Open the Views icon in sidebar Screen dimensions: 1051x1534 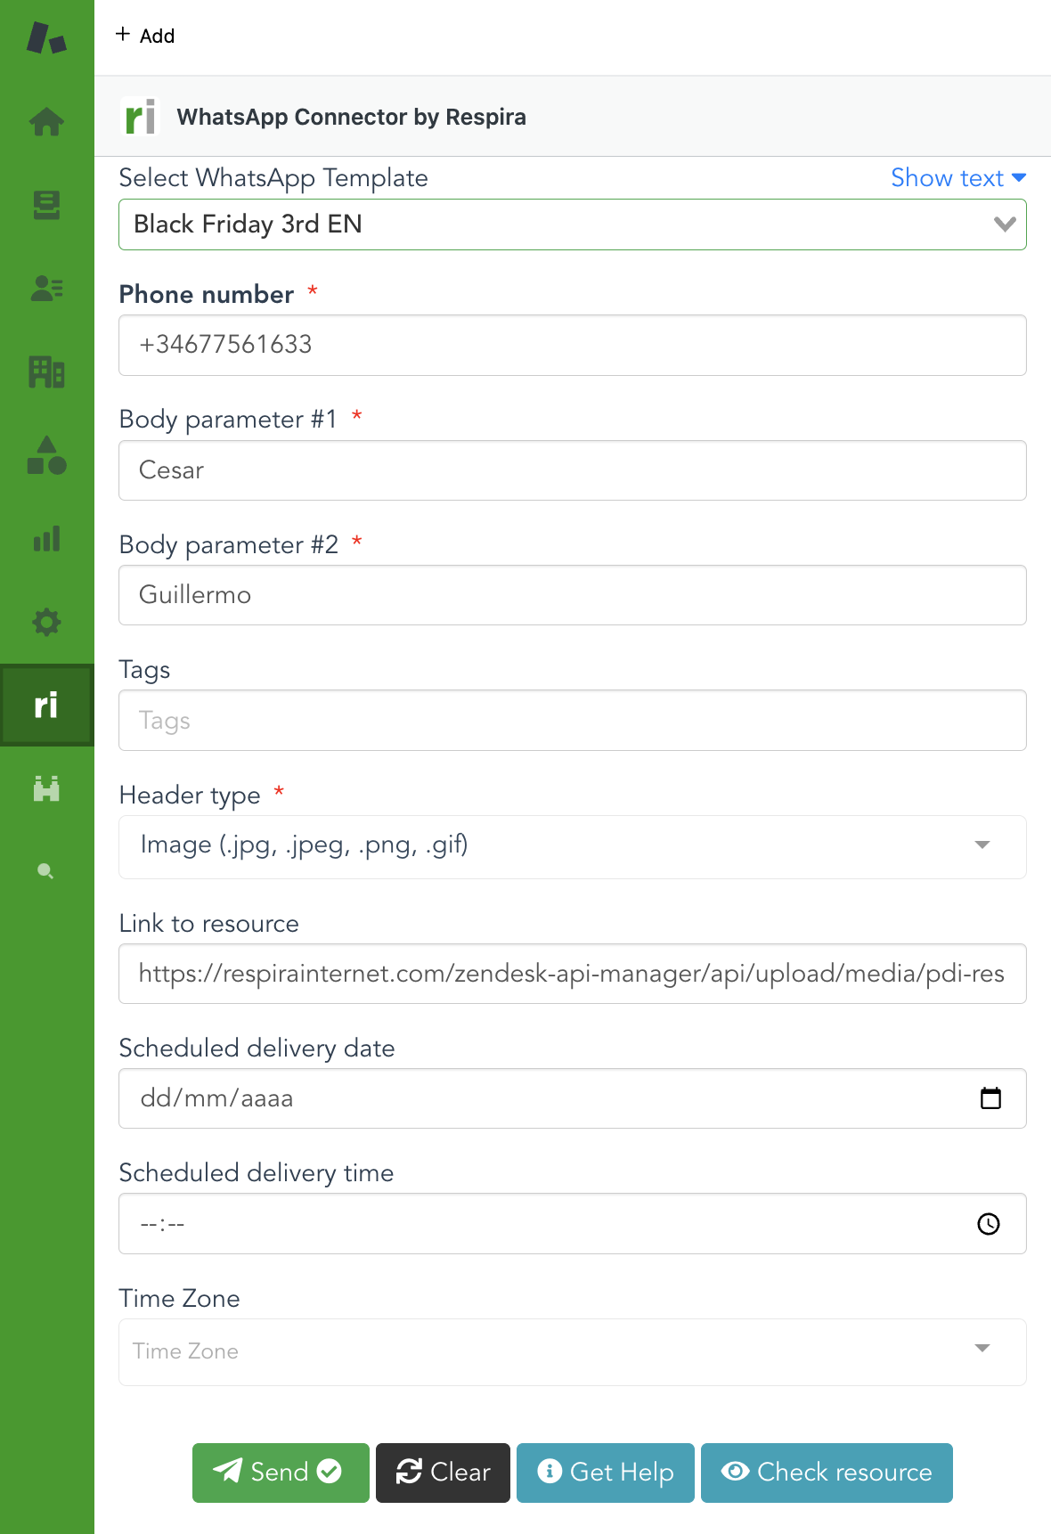coord(46,205)
